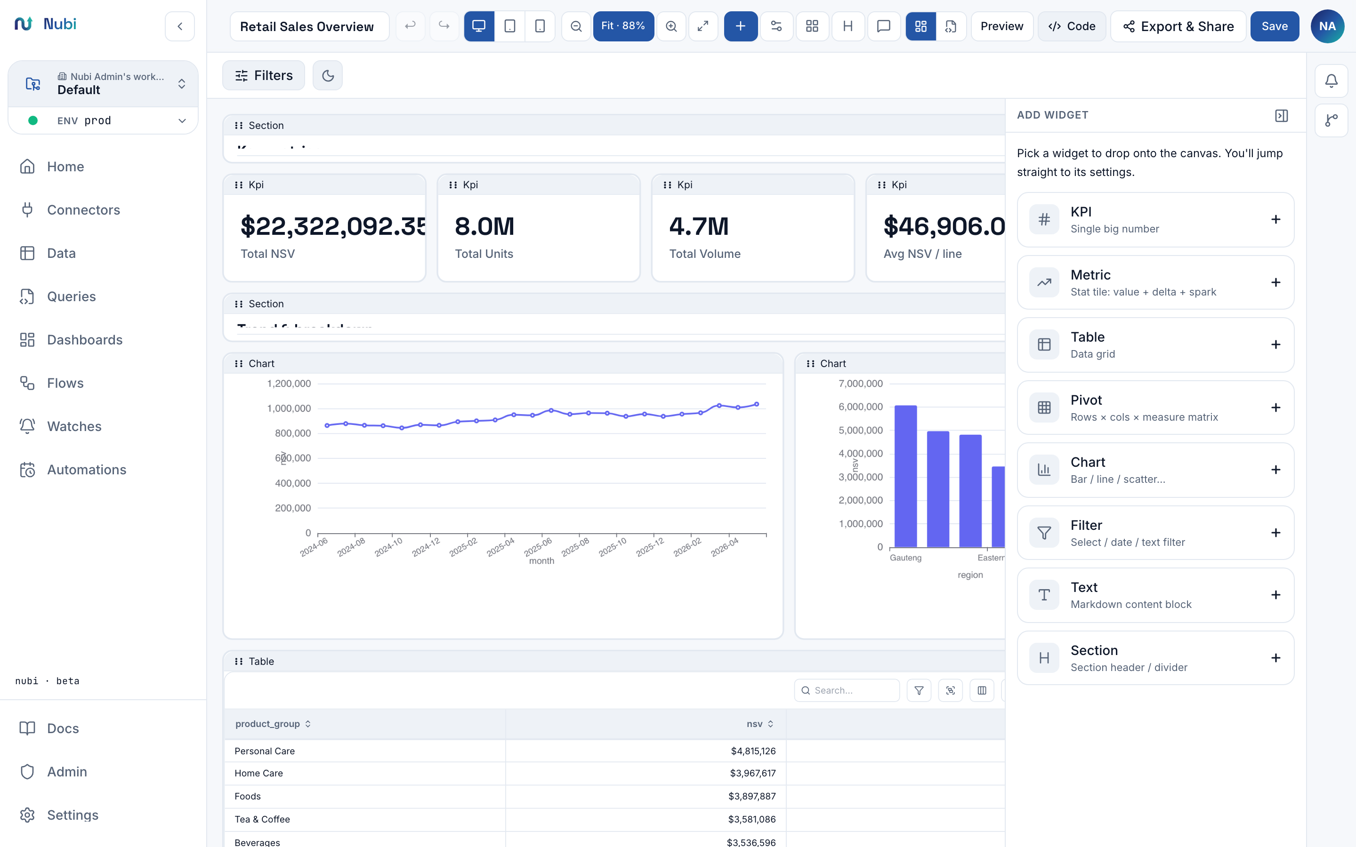Screen dimensions: 1356x847
Task: Toggle dark mode moon icon
Action: (x=328, y=76)
